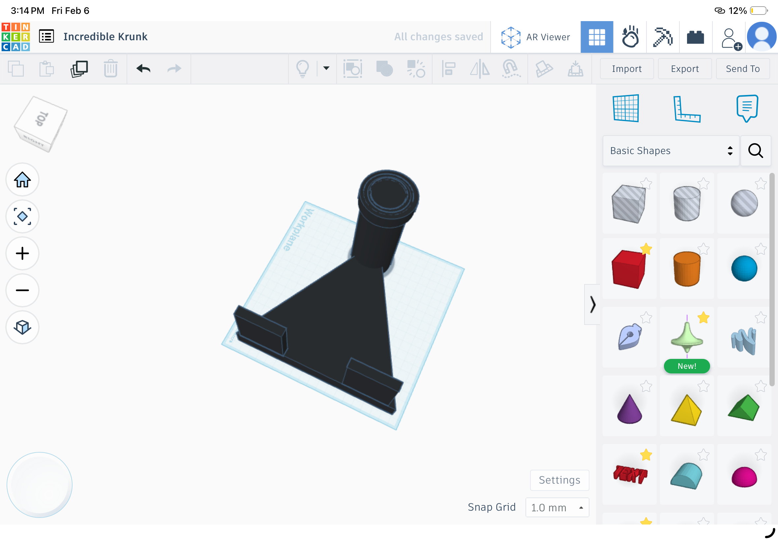Open the Basic Shapes category dropdown
This screenshot has width=778, height=541.
(671, 151)
